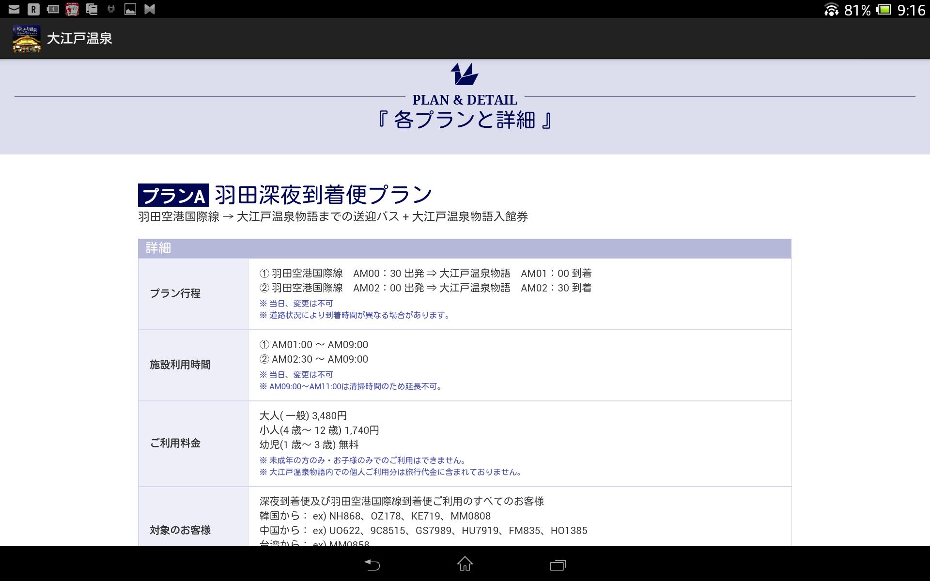Tap the 中国から flight examples line
Image resolution: width=930 pixels, height=581 pixels.
click(x=423, y=531)
